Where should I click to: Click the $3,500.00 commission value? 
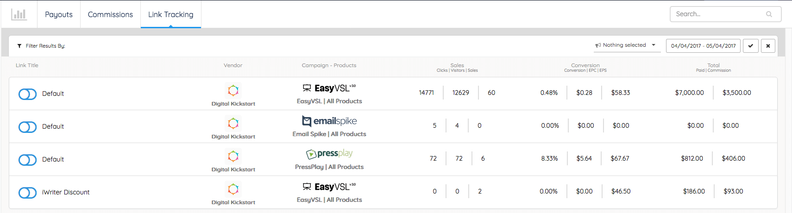tap(737, 93)
